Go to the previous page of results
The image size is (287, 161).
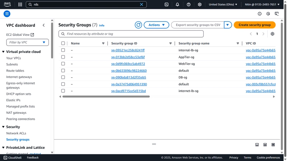coord(251,34)
